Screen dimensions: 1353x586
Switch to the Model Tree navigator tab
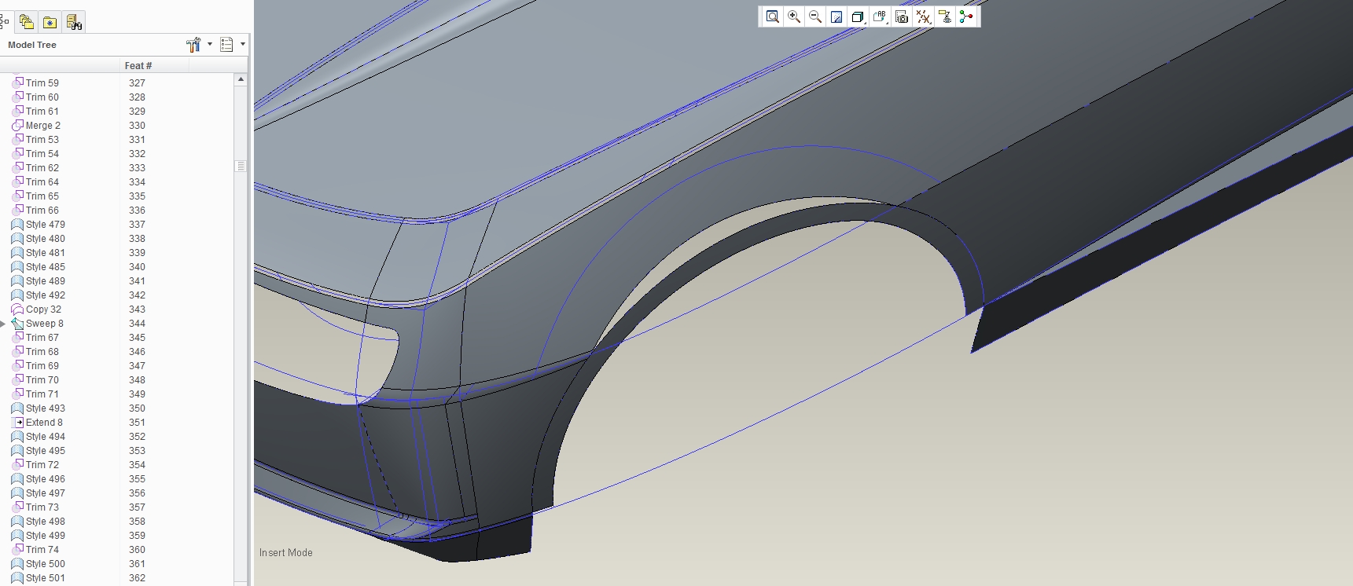pyautogui.click(x=5, y=22)
